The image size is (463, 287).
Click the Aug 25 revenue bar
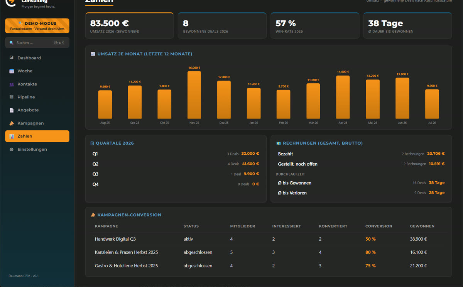pyautogui.click(x=105, y=105)
